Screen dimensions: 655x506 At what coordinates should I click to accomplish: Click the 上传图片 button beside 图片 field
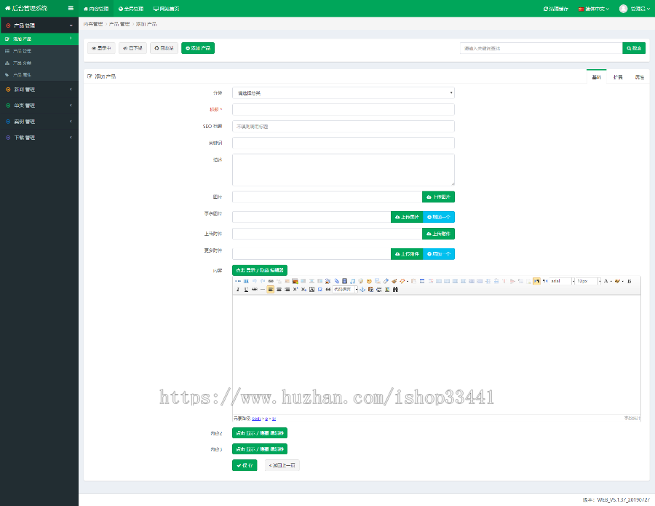438,197
